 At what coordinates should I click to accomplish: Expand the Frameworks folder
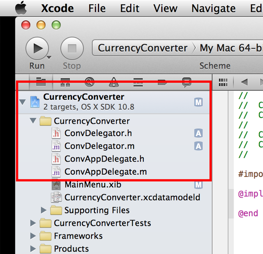pyautogui.click(x=33, y=236)
